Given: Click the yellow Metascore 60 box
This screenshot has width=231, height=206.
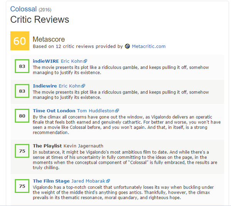Looking at the screenshot, I should (20, 41).
